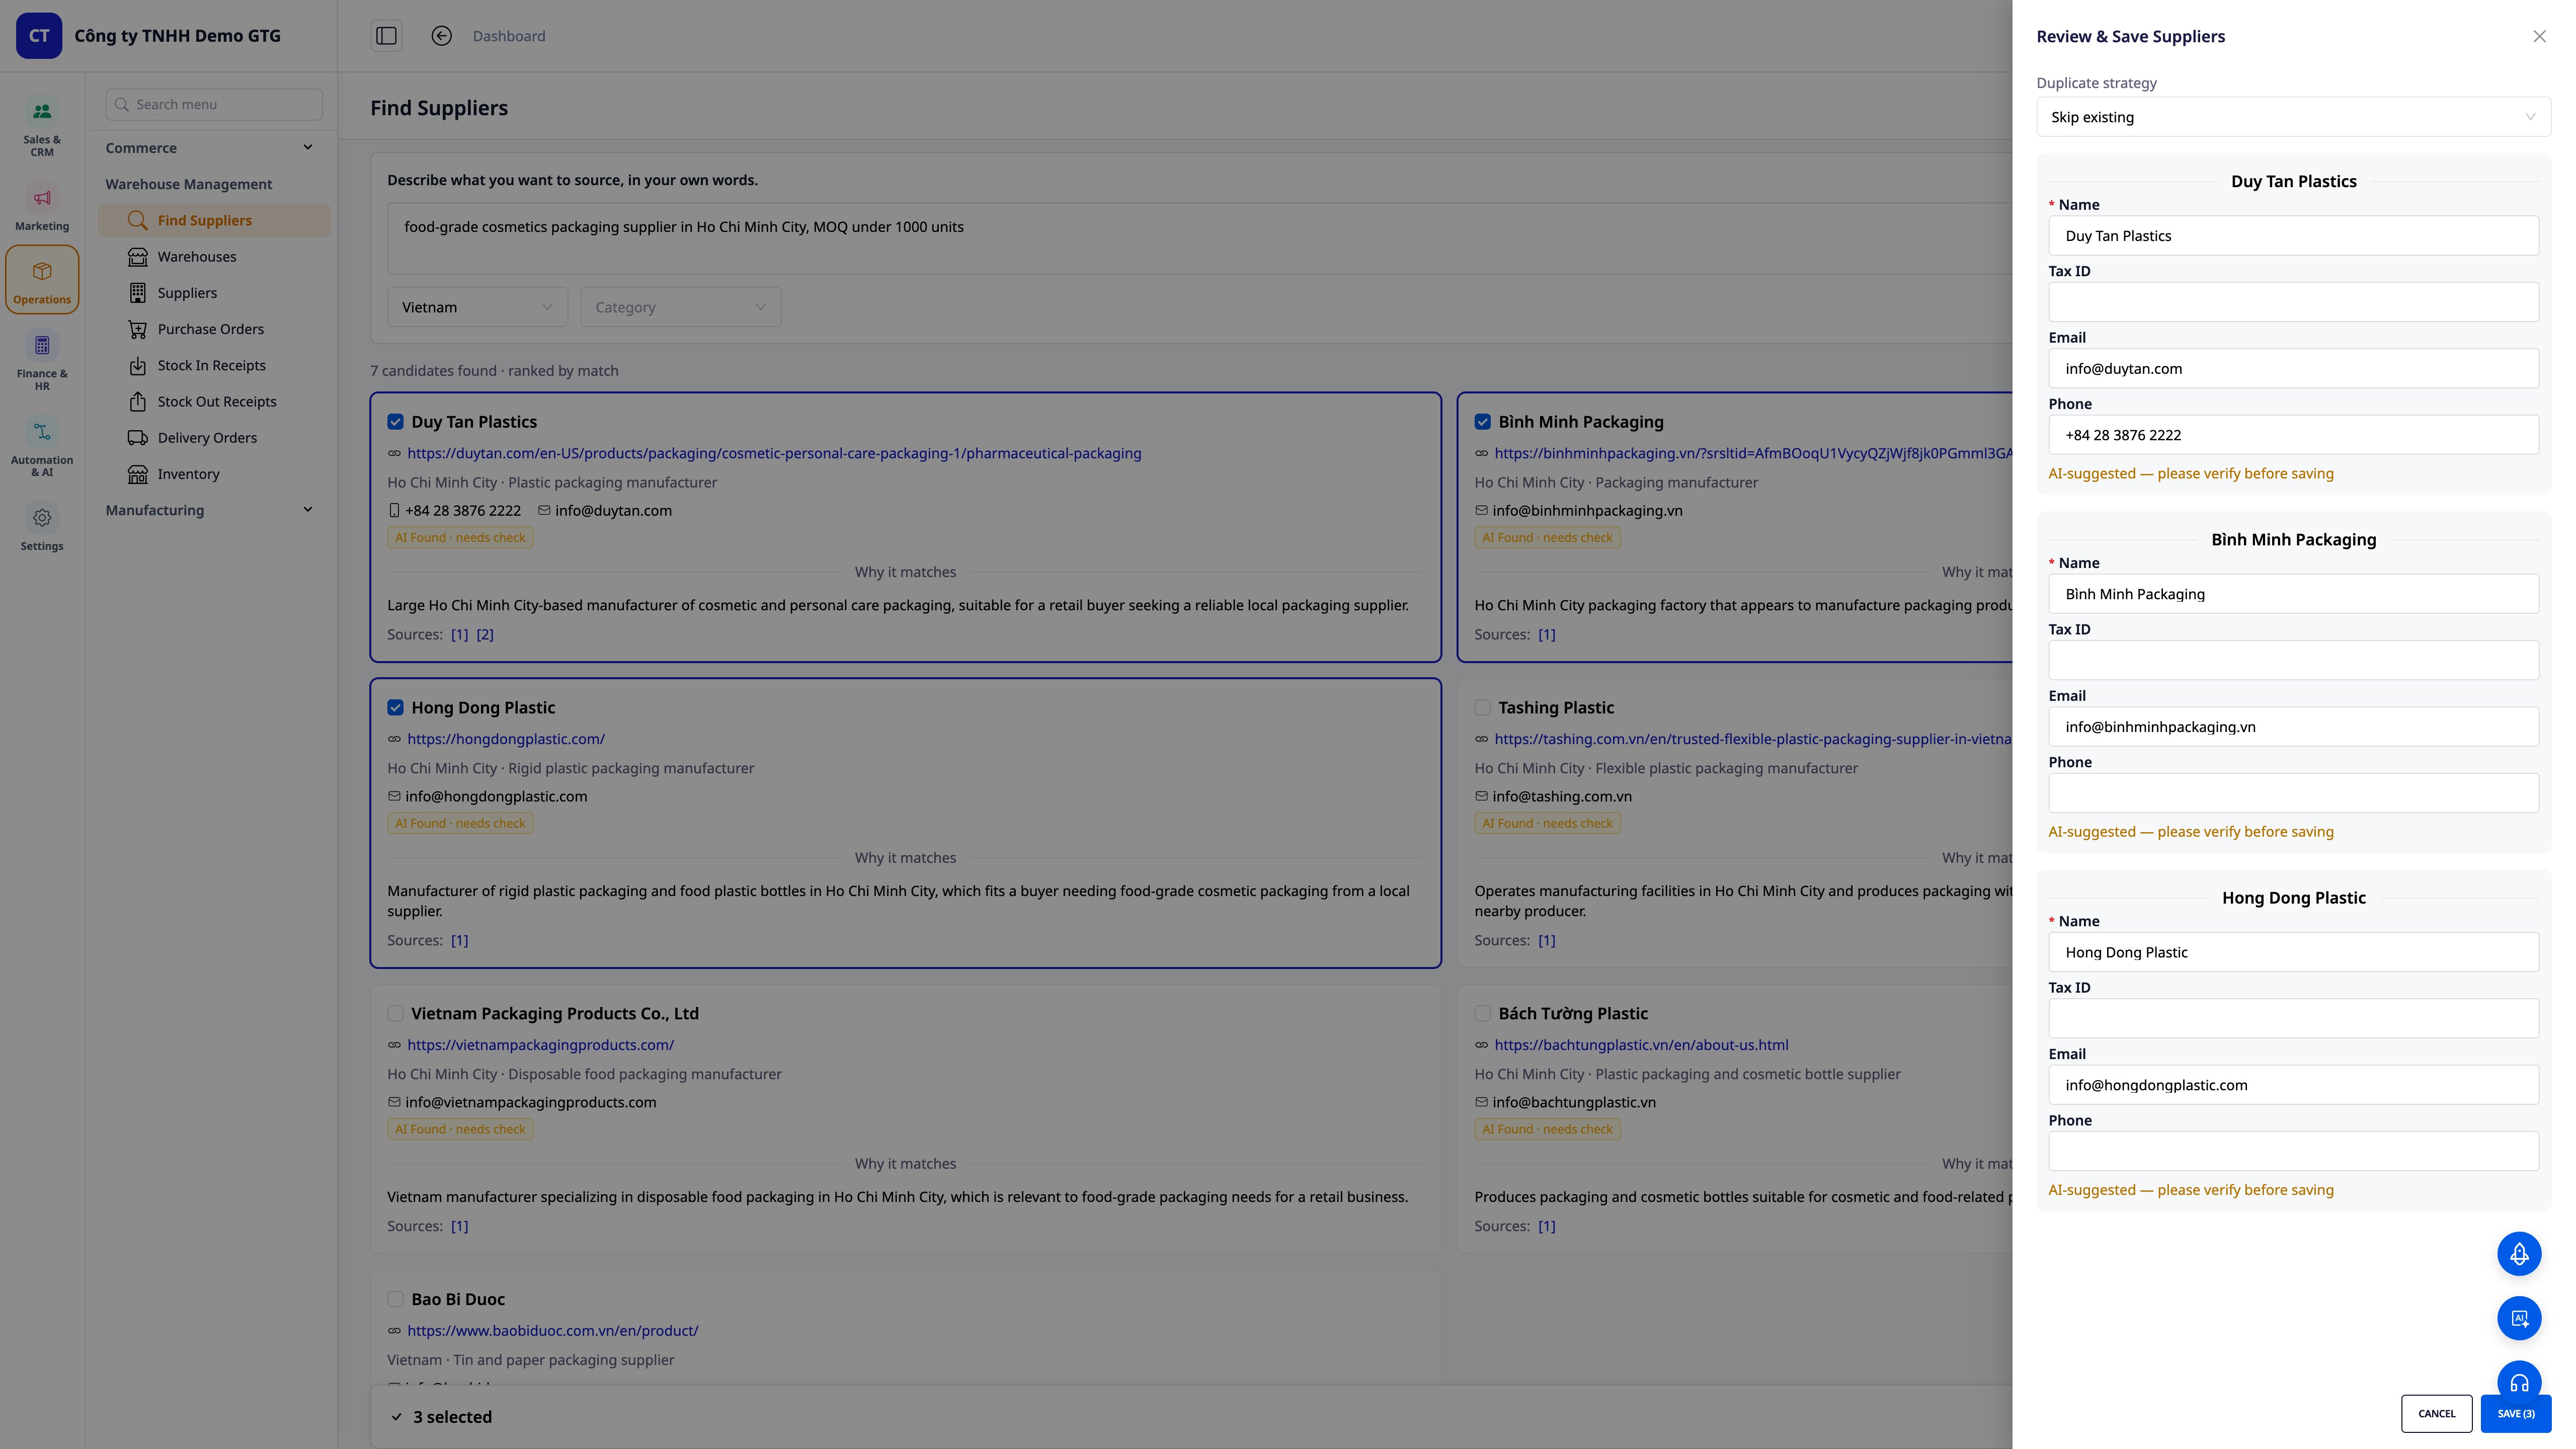Click the Stock Out Receipts icon
The height and width of the screenshot is (1449, 2576).
click(138, 401)
